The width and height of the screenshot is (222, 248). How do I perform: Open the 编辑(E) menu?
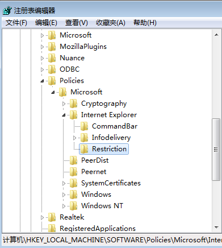pyautogui.click(x=46, y=23)
